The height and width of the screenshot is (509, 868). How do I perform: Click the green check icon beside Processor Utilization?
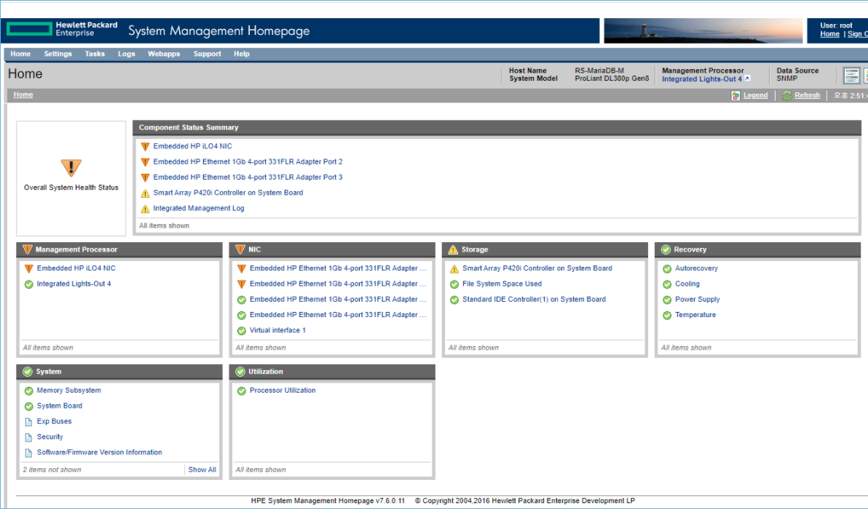(241, 390)
